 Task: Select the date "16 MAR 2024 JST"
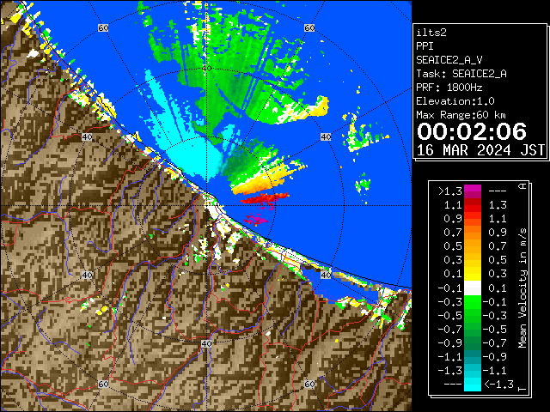(x=480, y=150)
